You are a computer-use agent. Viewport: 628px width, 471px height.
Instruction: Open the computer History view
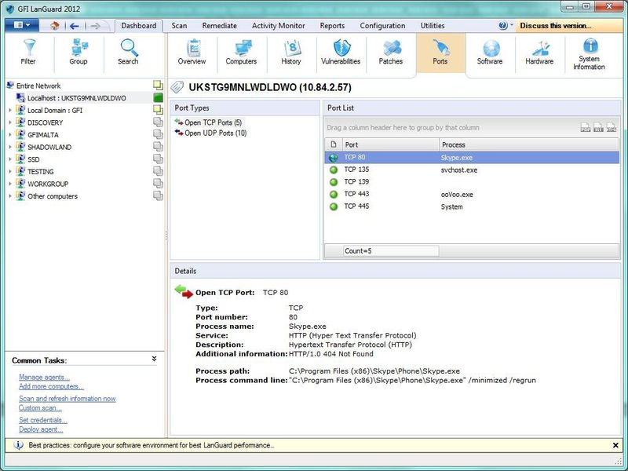tap(291, 52)
